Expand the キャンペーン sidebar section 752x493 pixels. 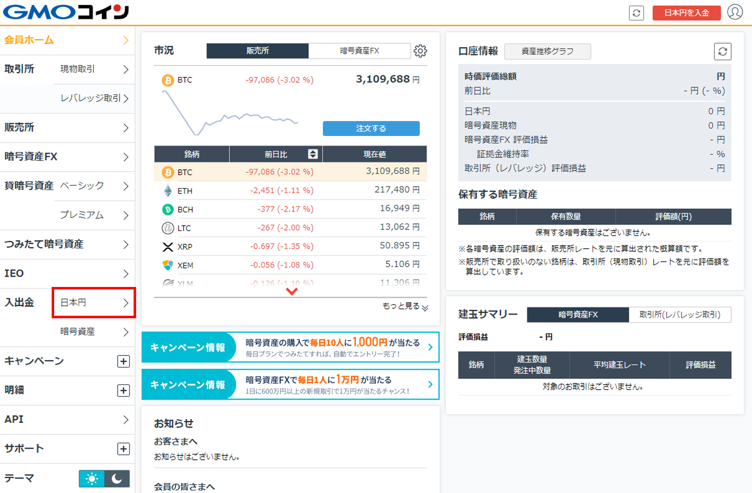(123, 361)
